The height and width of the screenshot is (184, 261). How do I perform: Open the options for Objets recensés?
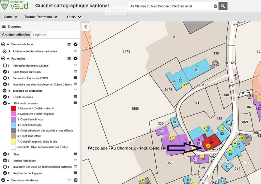click(x=75, y=97)
